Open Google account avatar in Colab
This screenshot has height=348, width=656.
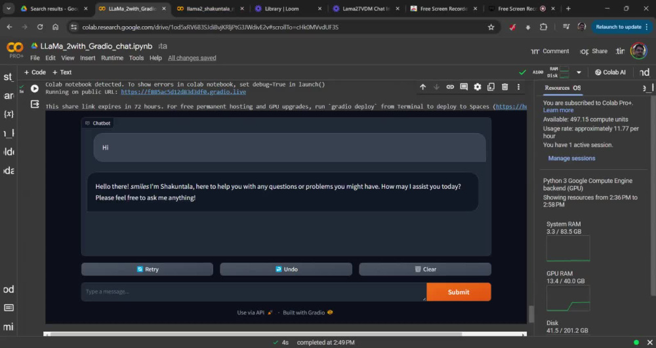click(x=638, y=51)
